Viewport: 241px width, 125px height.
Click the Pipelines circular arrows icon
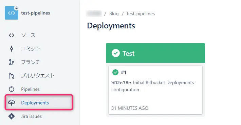(x=12, y=89)
